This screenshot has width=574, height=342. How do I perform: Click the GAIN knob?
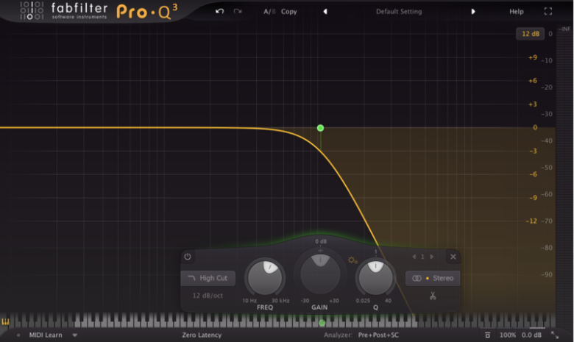pyautogui.click(x=320, y=273)
